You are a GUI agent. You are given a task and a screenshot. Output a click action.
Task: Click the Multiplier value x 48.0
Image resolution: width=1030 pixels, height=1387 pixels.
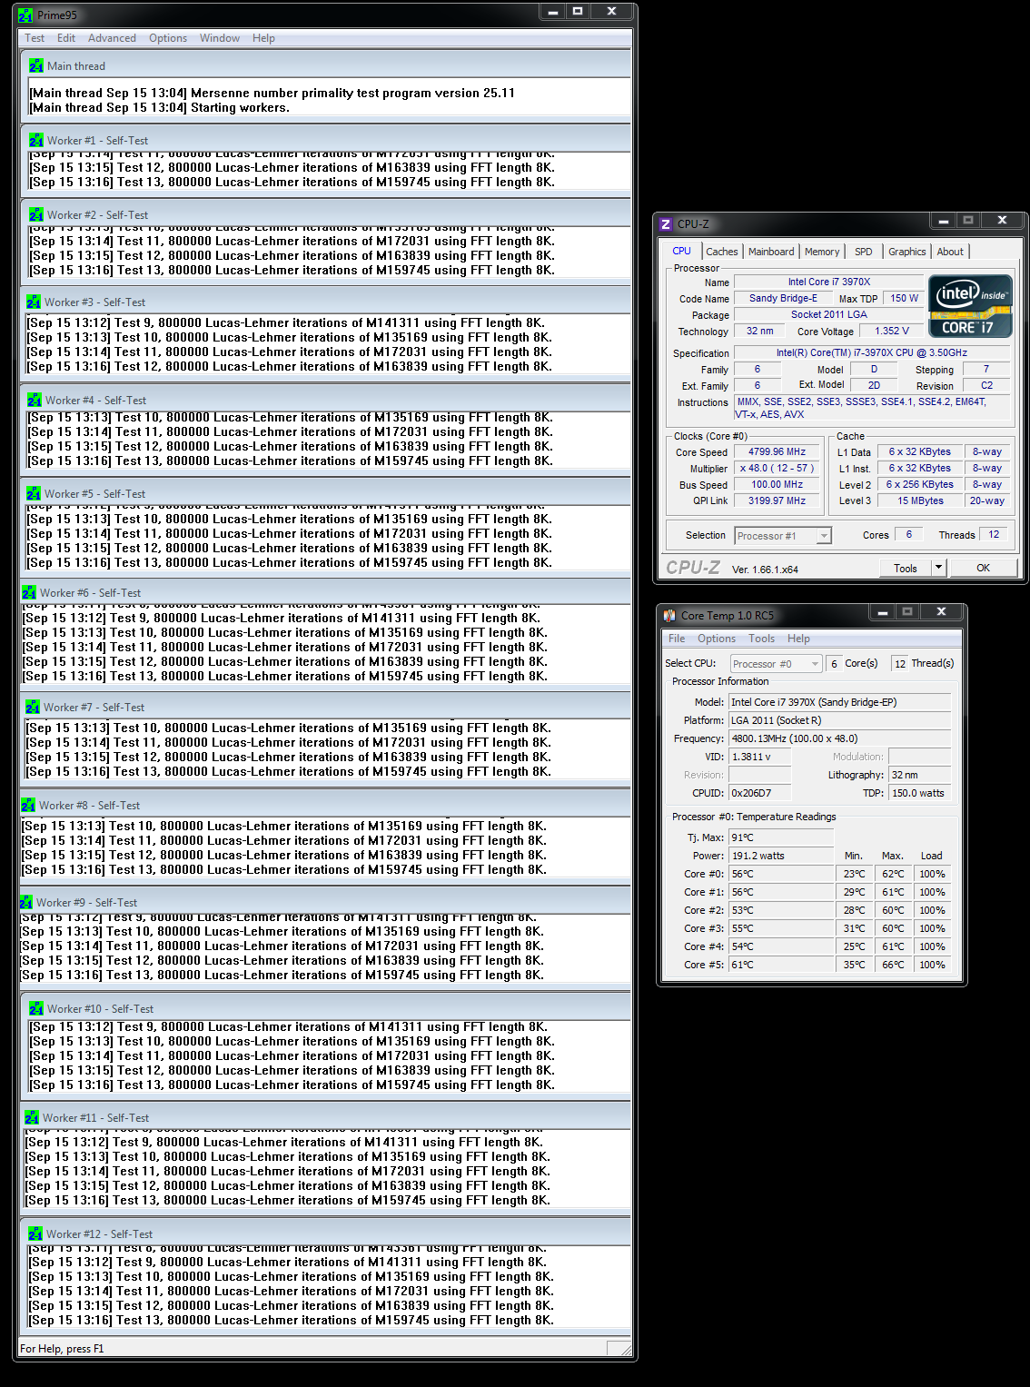click(777, 469)
